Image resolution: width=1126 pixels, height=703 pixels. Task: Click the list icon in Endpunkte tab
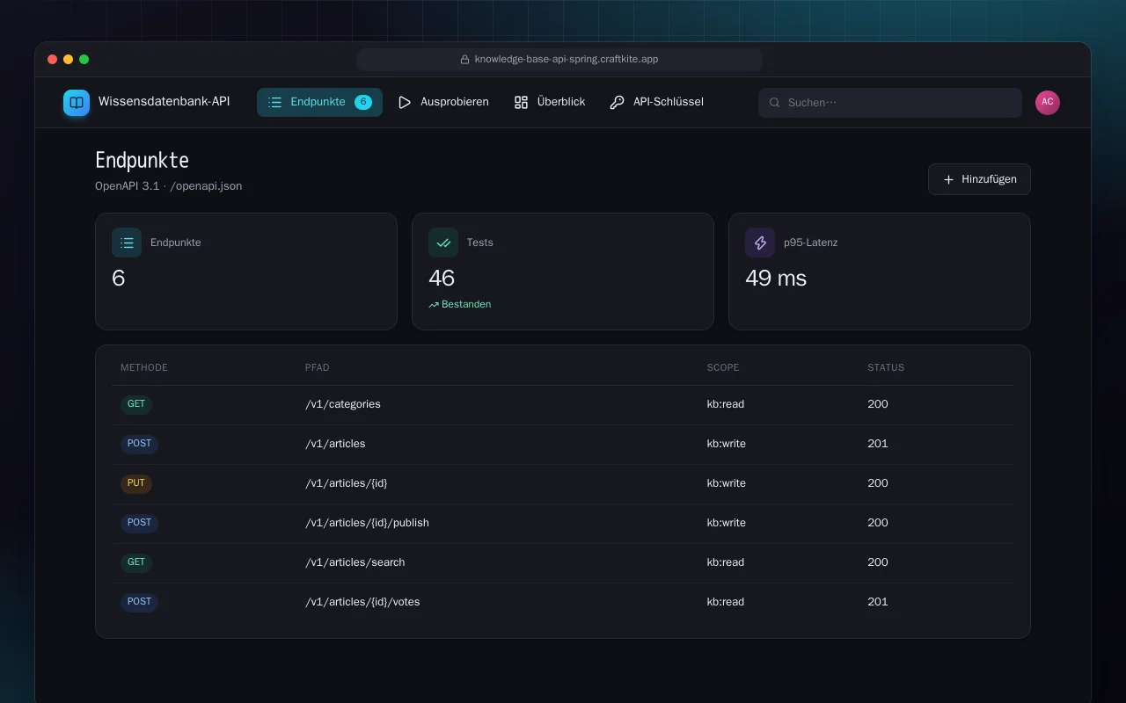tap(274, 102)
